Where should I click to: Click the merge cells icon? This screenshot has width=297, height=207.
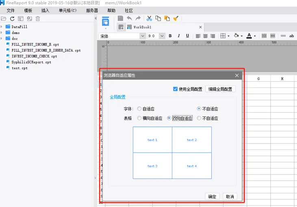tap(264, 36)
